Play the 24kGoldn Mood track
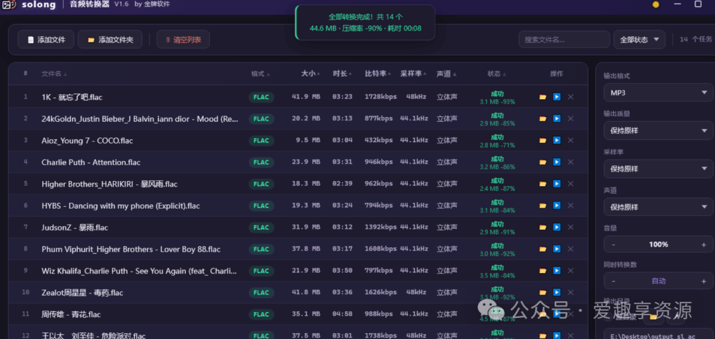 click(556, 119)
